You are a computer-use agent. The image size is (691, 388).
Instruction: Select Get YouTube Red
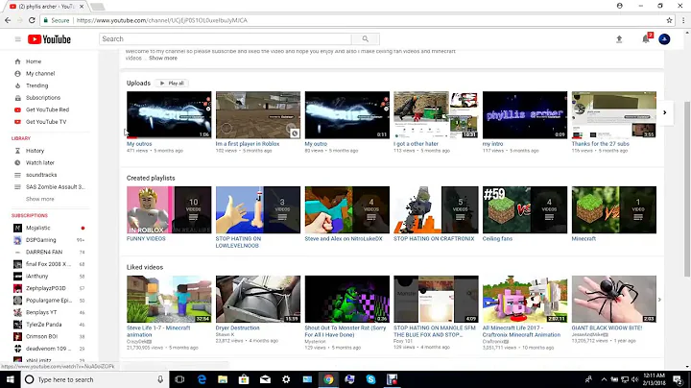click(50, 109)
